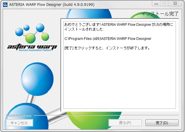Click the asteria warp logo

(32, 38)
